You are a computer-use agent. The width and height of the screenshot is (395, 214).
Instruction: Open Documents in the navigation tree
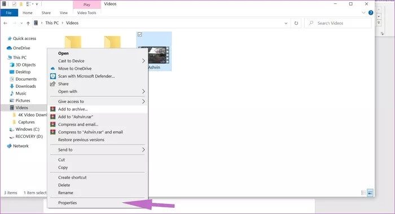coord(26,79)
